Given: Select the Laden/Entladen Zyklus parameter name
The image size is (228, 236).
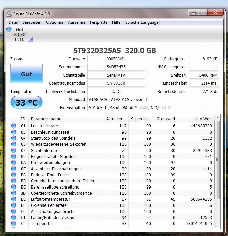Looking at the screenshot, I should click(x=52, y=217).
